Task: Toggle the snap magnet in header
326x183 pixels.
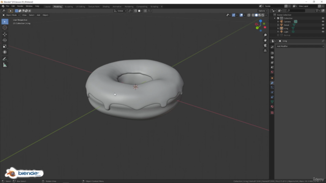Action: (x=135, y=11)
